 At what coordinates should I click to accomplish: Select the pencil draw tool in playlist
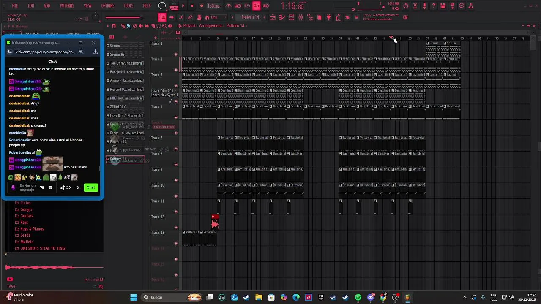(123, 26)
